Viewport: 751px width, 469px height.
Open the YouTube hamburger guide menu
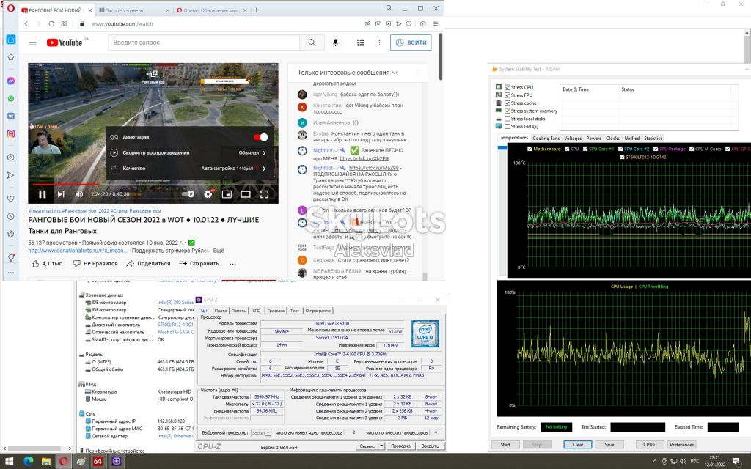pos(32,43)
